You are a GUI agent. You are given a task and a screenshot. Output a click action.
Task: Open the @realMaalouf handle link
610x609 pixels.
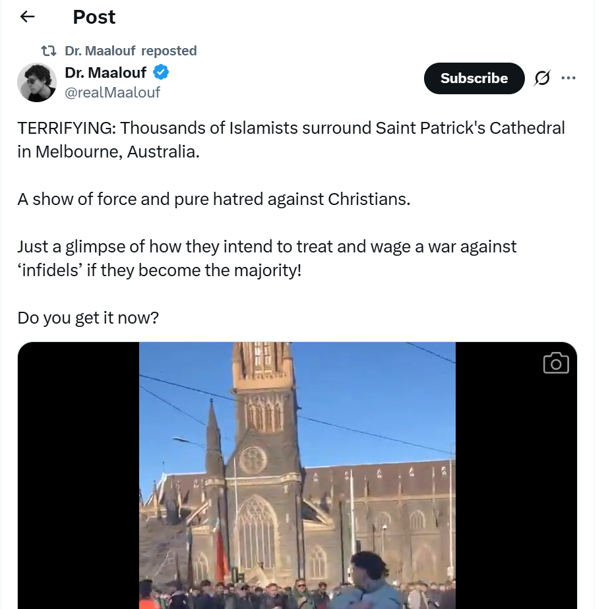[x=112, y=92]
